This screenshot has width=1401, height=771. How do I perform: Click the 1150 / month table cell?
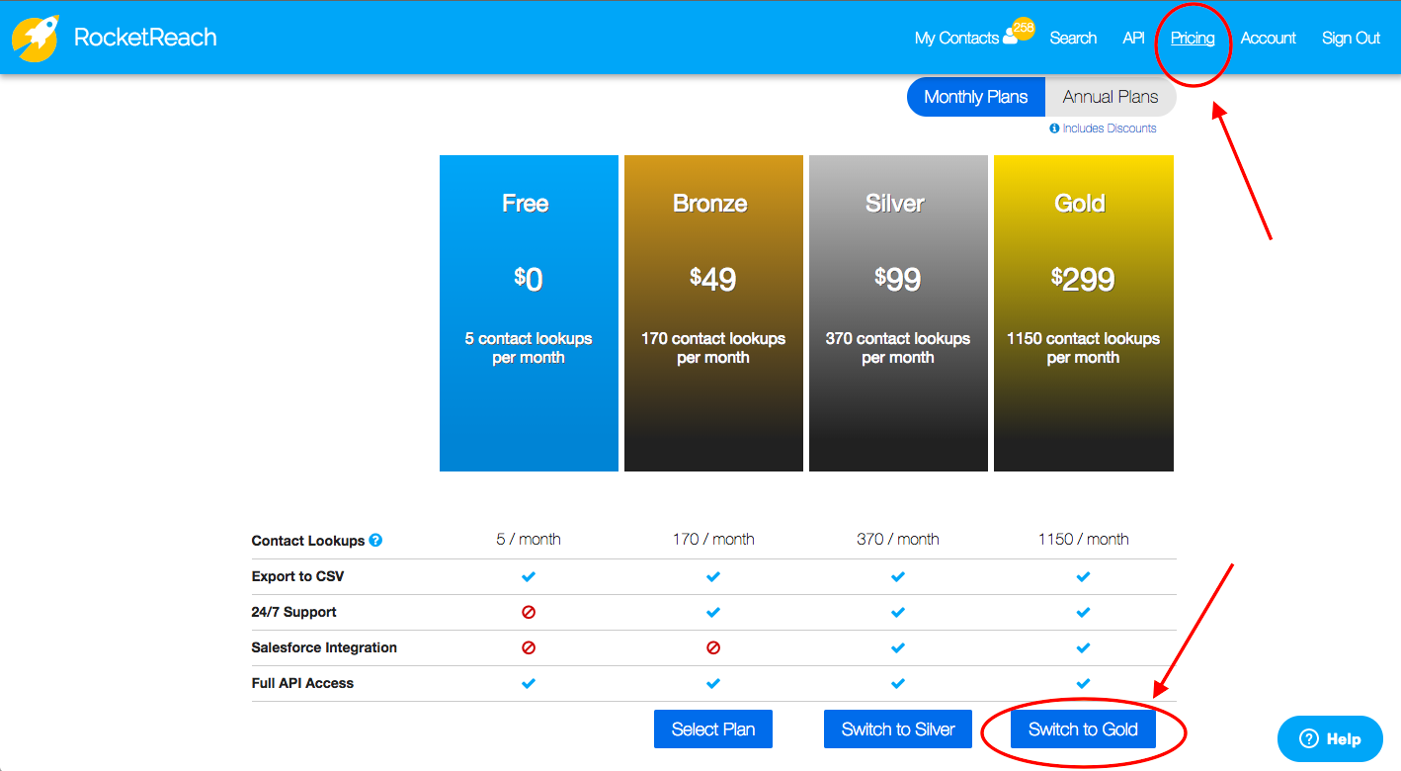[x=1083, y=540]
